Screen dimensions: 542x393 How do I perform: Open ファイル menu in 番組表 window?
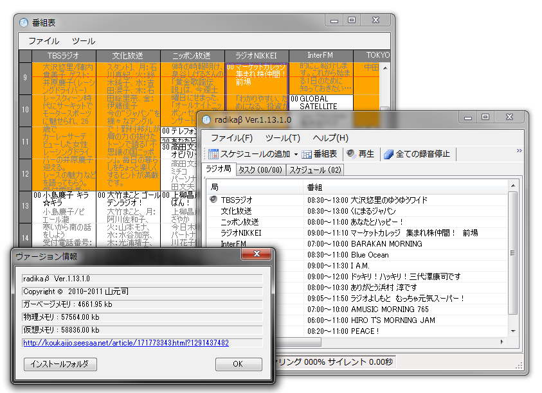(x=44, y=41)
